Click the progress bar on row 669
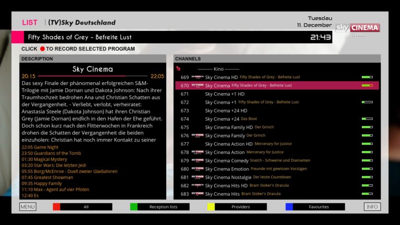Image resolution: width=400 pixels, height=225 pixels. [367, 77]
